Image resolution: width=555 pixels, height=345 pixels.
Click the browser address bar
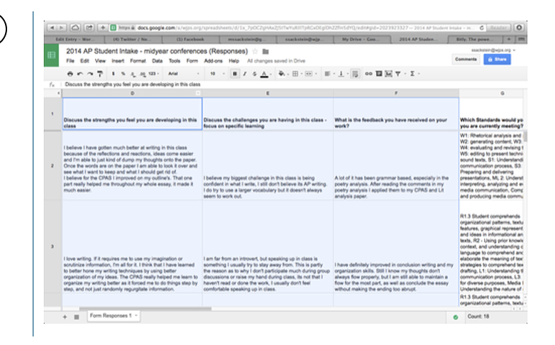pos(297,28)
